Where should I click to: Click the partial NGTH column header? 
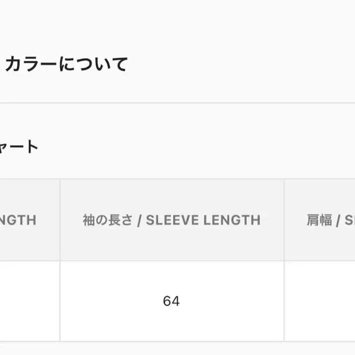18,220
